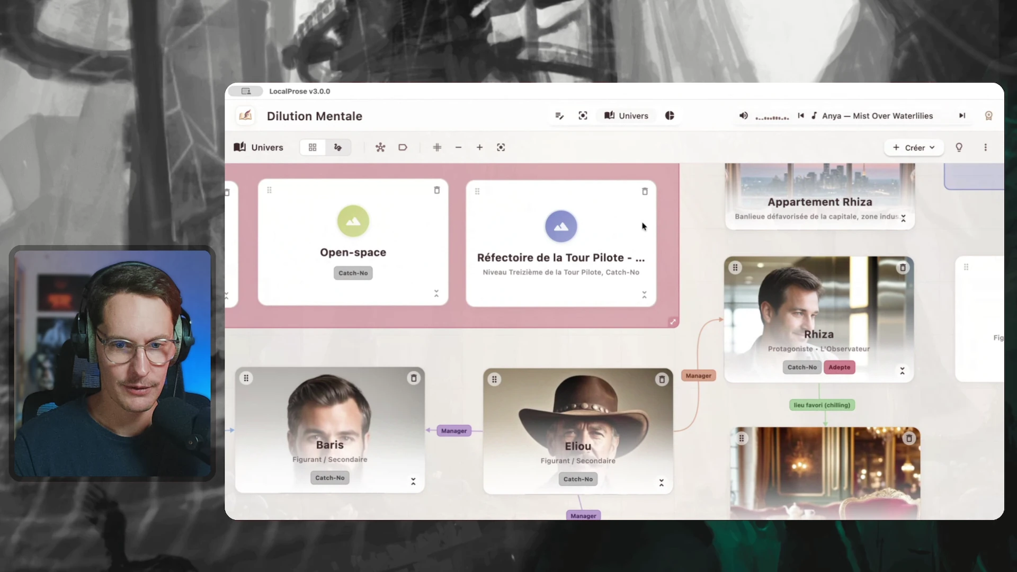Expand the Open-space card details
The image size is (1017, 572).
(436, 293)
